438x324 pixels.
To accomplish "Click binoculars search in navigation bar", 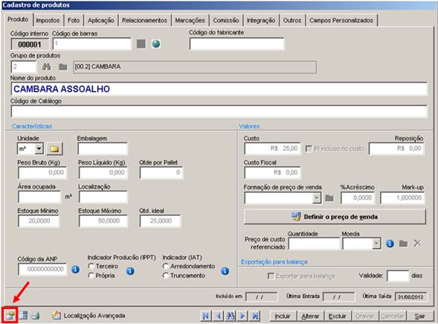I will coord(231,316).
